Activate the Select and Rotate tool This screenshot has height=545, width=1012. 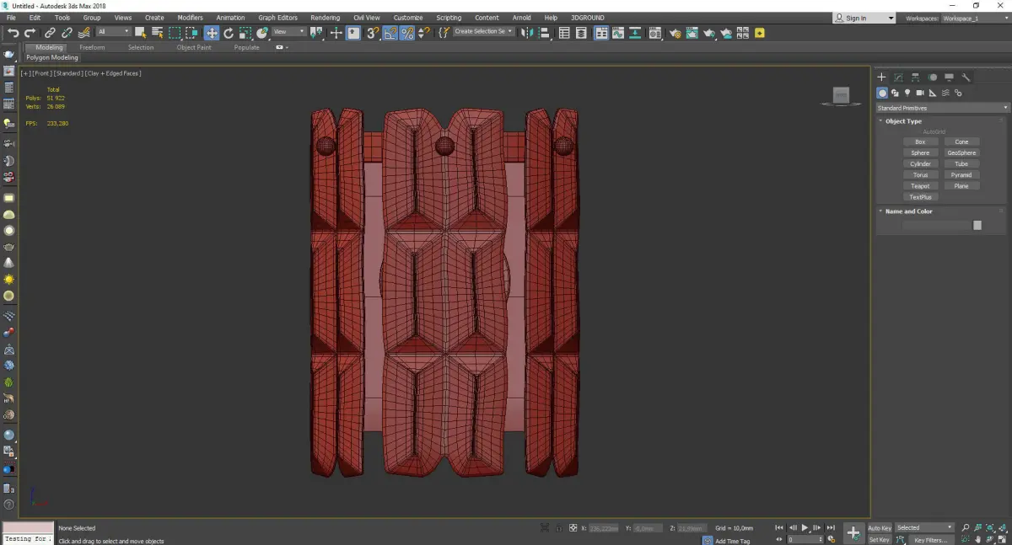point(228,33)
